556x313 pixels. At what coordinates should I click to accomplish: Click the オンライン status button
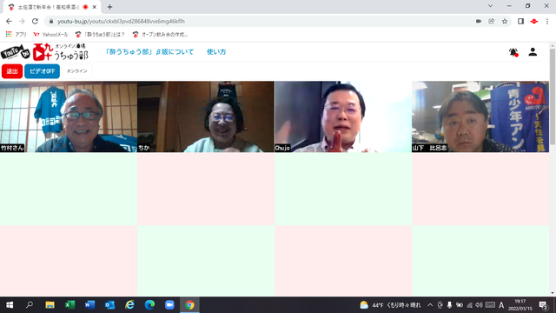coord(77,71)
